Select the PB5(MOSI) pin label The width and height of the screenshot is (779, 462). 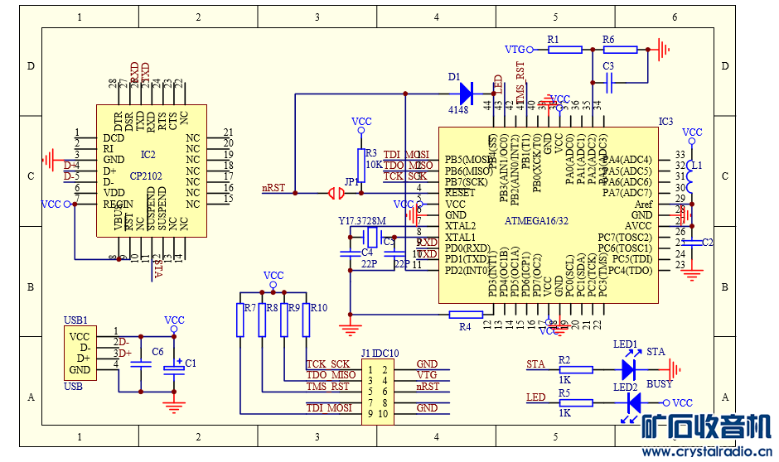tap(468, 160)
